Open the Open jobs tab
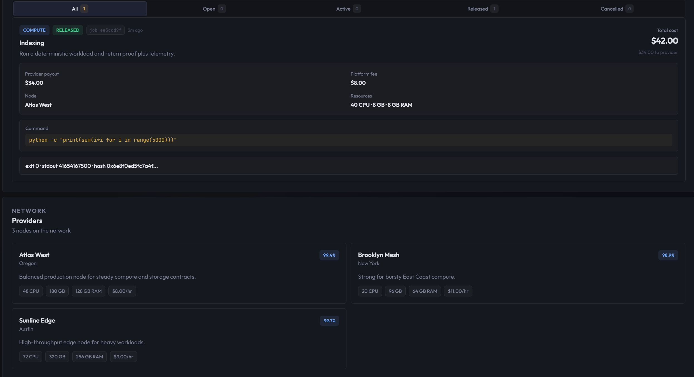Viewport: 694px width, 377px height. click(214, 9)
